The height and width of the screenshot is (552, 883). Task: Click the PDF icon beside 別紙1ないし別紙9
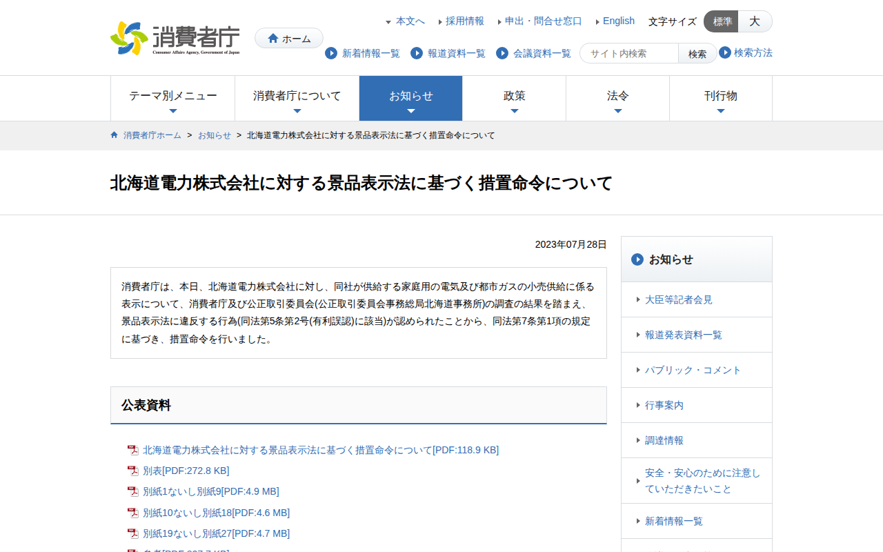tap(133, 492)
